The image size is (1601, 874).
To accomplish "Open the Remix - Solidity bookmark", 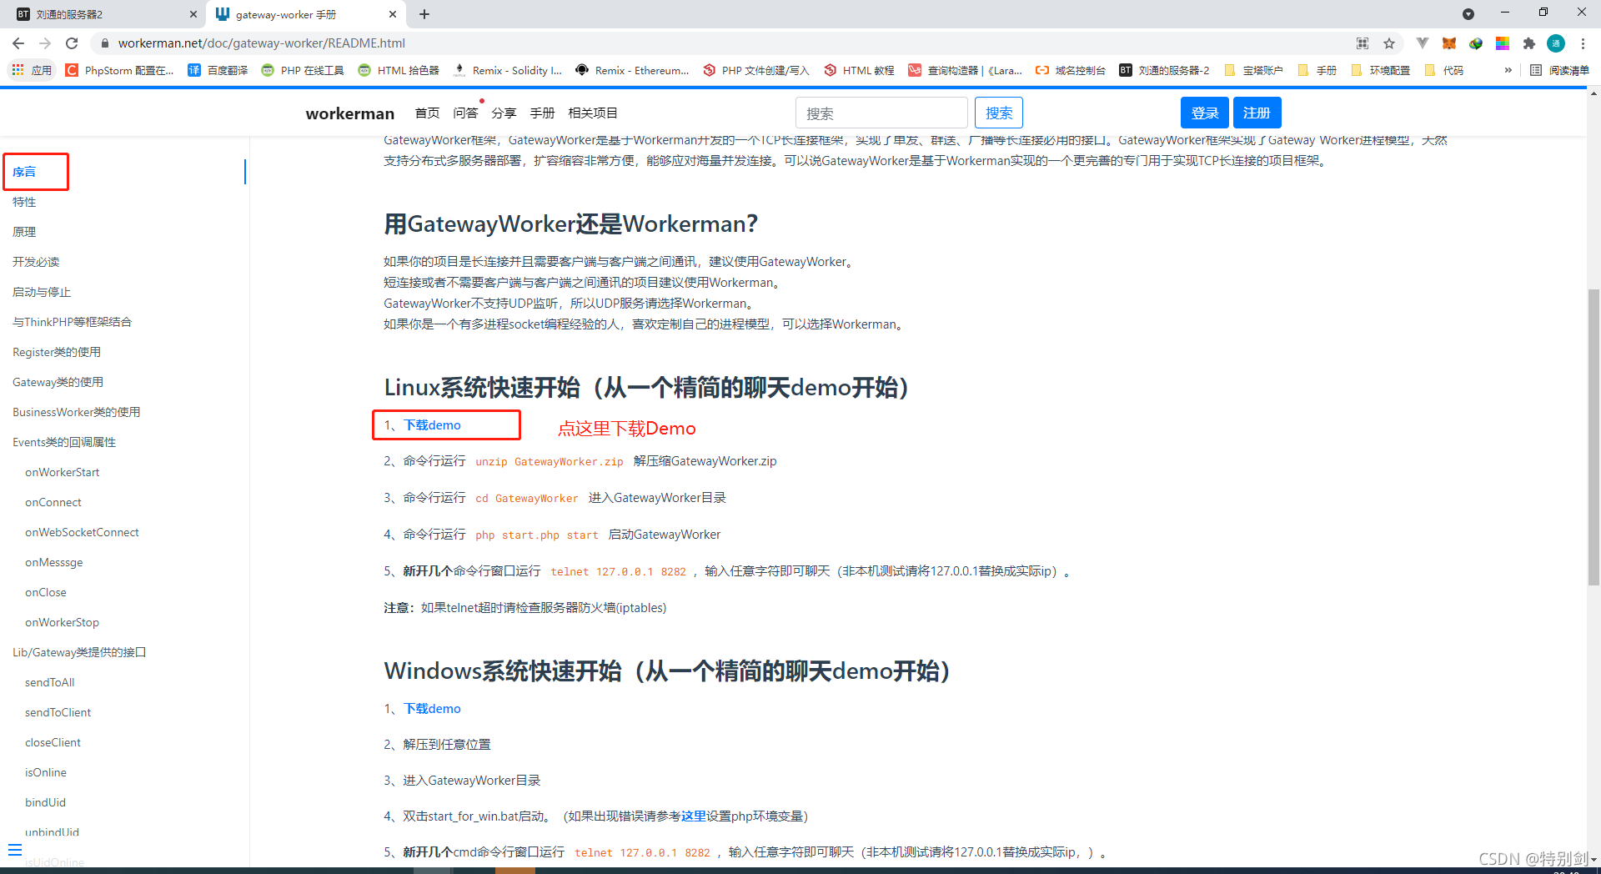I will (x=507, y=70).
